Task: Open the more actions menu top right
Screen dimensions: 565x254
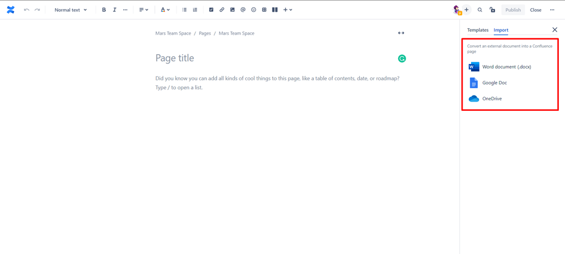Action: point(552,10)
